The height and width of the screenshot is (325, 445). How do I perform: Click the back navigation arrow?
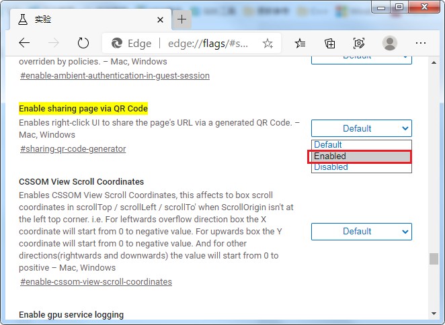[25, 43]
